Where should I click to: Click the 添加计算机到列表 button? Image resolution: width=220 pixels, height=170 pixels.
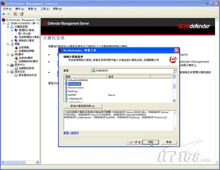coord(83,106)
